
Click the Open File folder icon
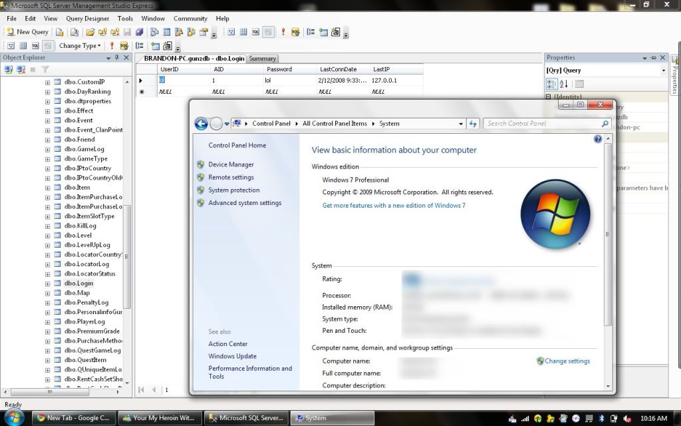90,32
